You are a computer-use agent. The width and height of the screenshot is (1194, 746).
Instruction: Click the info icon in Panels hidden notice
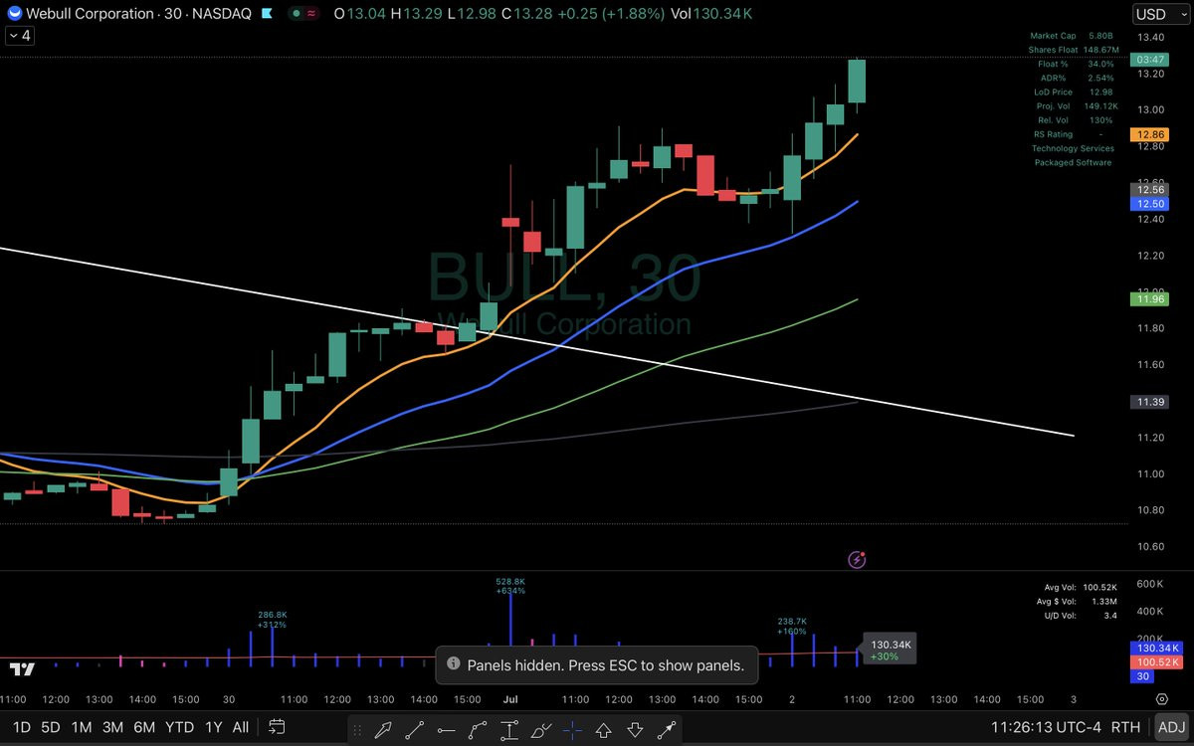point(453,664)
